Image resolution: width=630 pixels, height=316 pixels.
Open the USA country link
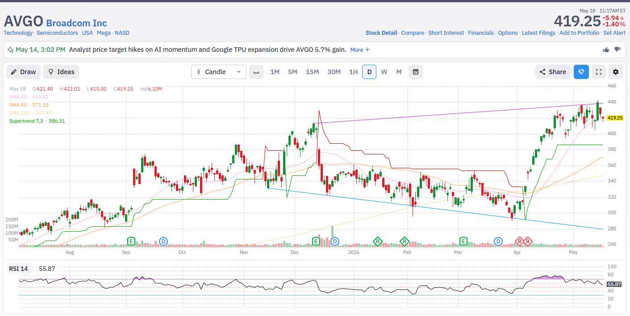88,33
